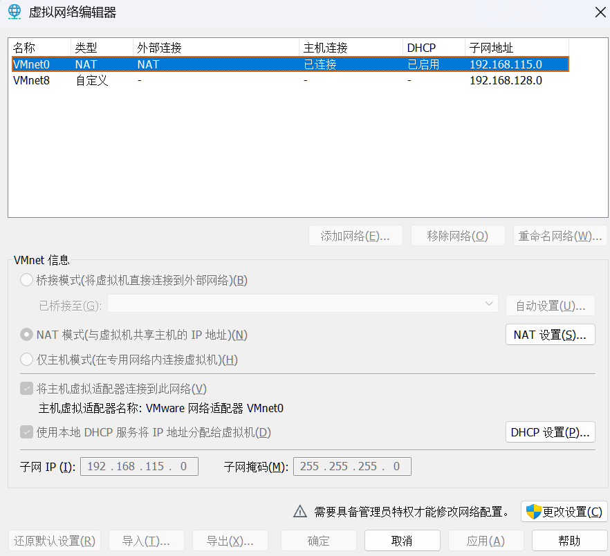Cancel with the 取消 button
The height and width of the screenshot is (556, 610).
tap(403, 540)
